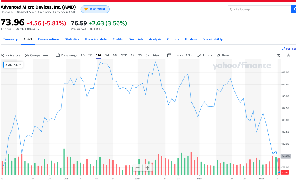This screenshot has width=296, height=185.
Task: Click the 85.00 price axis label
Action: (286, 120)
